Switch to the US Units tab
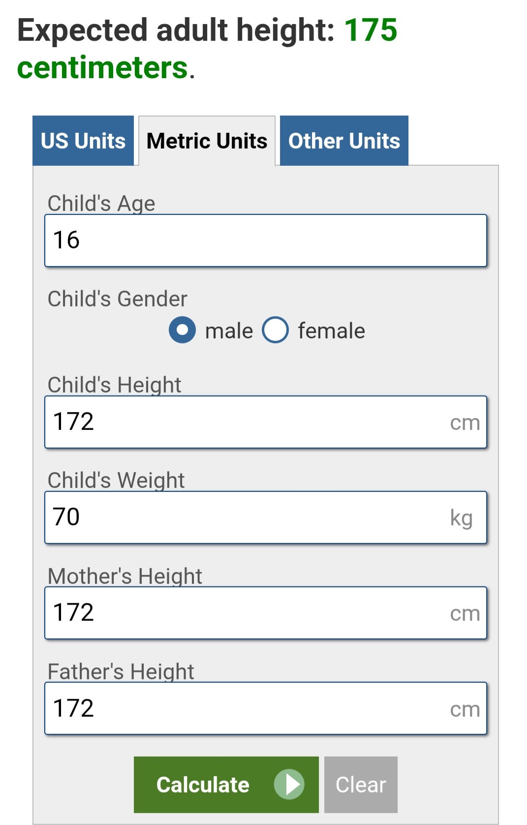527x825 pixels. coord(83,141)
